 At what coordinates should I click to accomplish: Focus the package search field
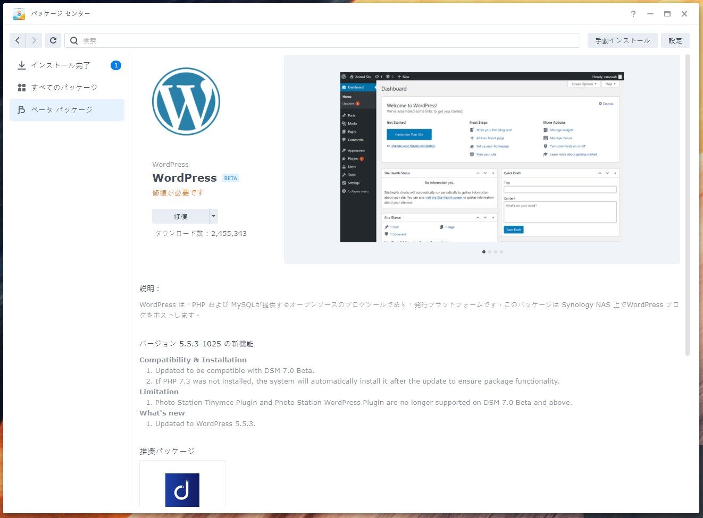[322, 40]
